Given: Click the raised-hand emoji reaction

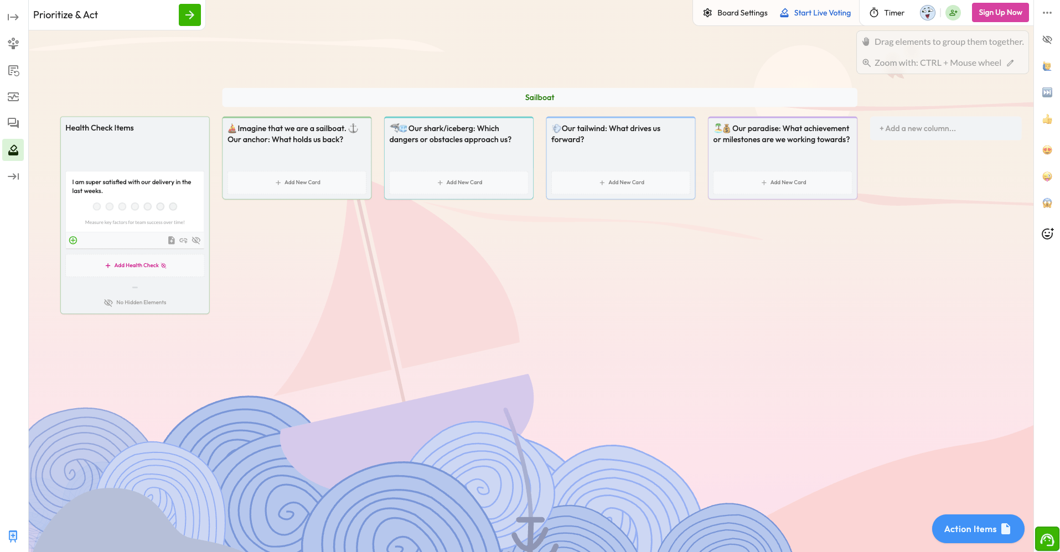Looking at the screenshot, I should 1047,66.
